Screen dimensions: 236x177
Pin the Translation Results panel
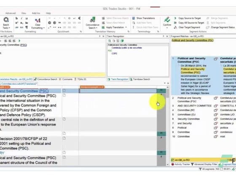tap(99, 36)
